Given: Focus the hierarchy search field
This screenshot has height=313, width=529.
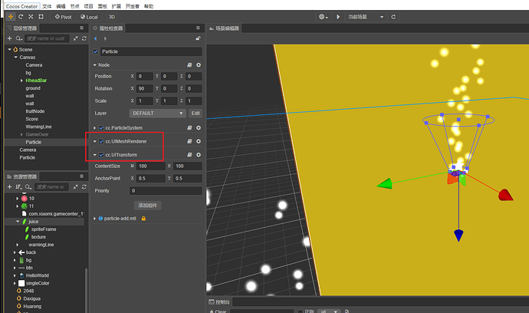Looking at the screenshot, I should click(47, 38).
